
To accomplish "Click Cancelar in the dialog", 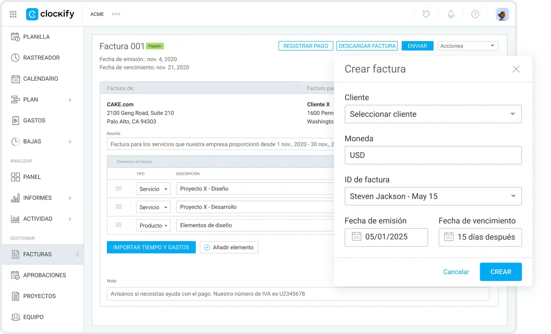I will point(456,272).
